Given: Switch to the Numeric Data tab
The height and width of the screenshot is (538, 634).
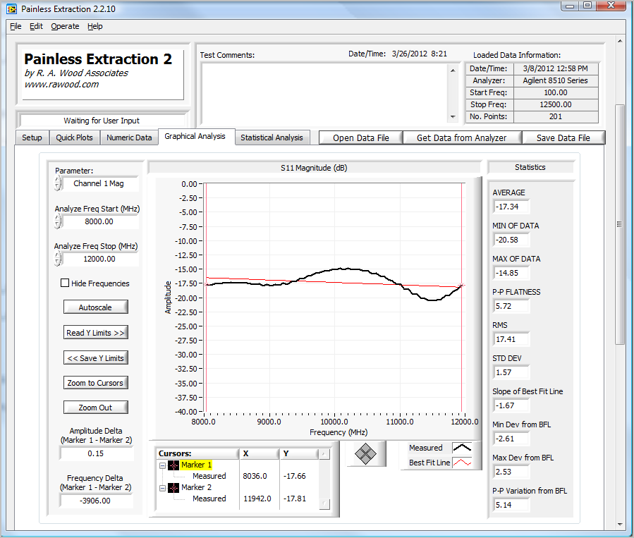Looking at the screenshot, I should (129, 137).
